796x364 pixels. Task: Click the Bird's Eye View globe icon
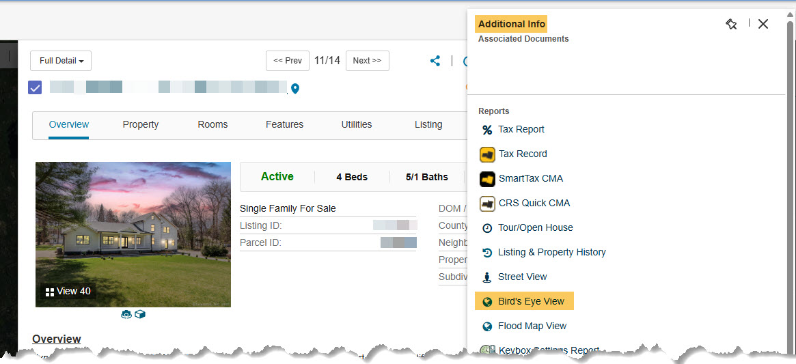point(487,302)
